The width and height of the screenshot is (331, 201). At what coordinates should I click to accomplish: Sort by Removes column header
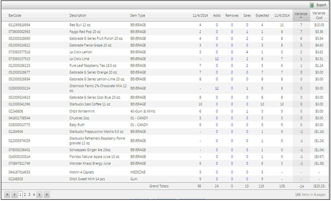click(x=232, y=16)
